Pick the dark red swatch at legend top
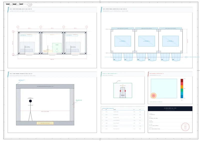 coord(182,80)
